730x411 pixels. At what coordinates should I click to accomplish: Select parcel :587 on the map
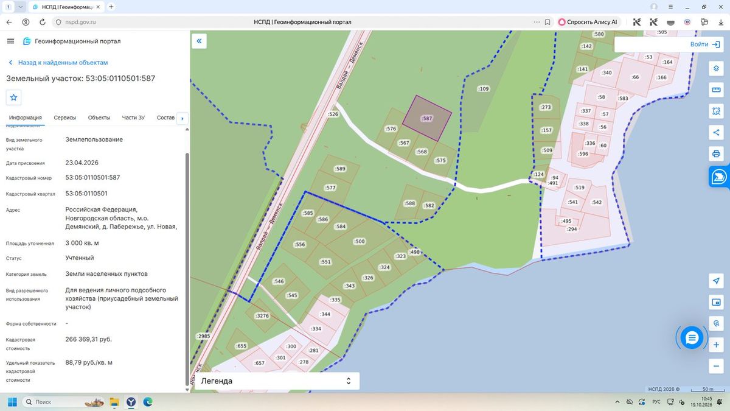click(427, 118)
